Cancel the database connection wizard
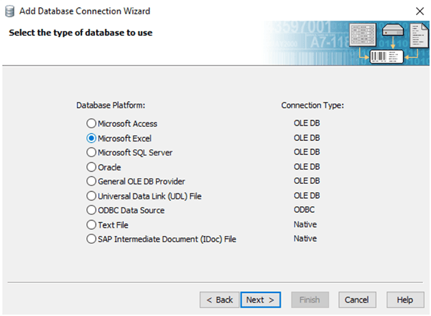Viewport: 431px width, 316px height. 357,300
